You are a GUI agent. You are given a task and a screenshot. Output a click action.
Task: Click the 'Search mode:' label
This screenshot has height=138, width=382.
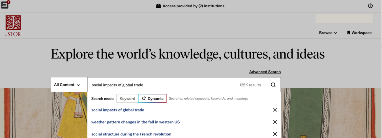(x=103, y=98)
